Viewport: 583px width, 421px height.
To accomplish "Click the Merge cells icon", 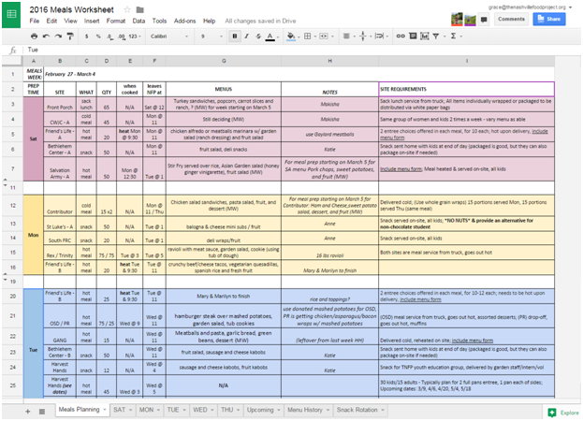I will 324,36.
